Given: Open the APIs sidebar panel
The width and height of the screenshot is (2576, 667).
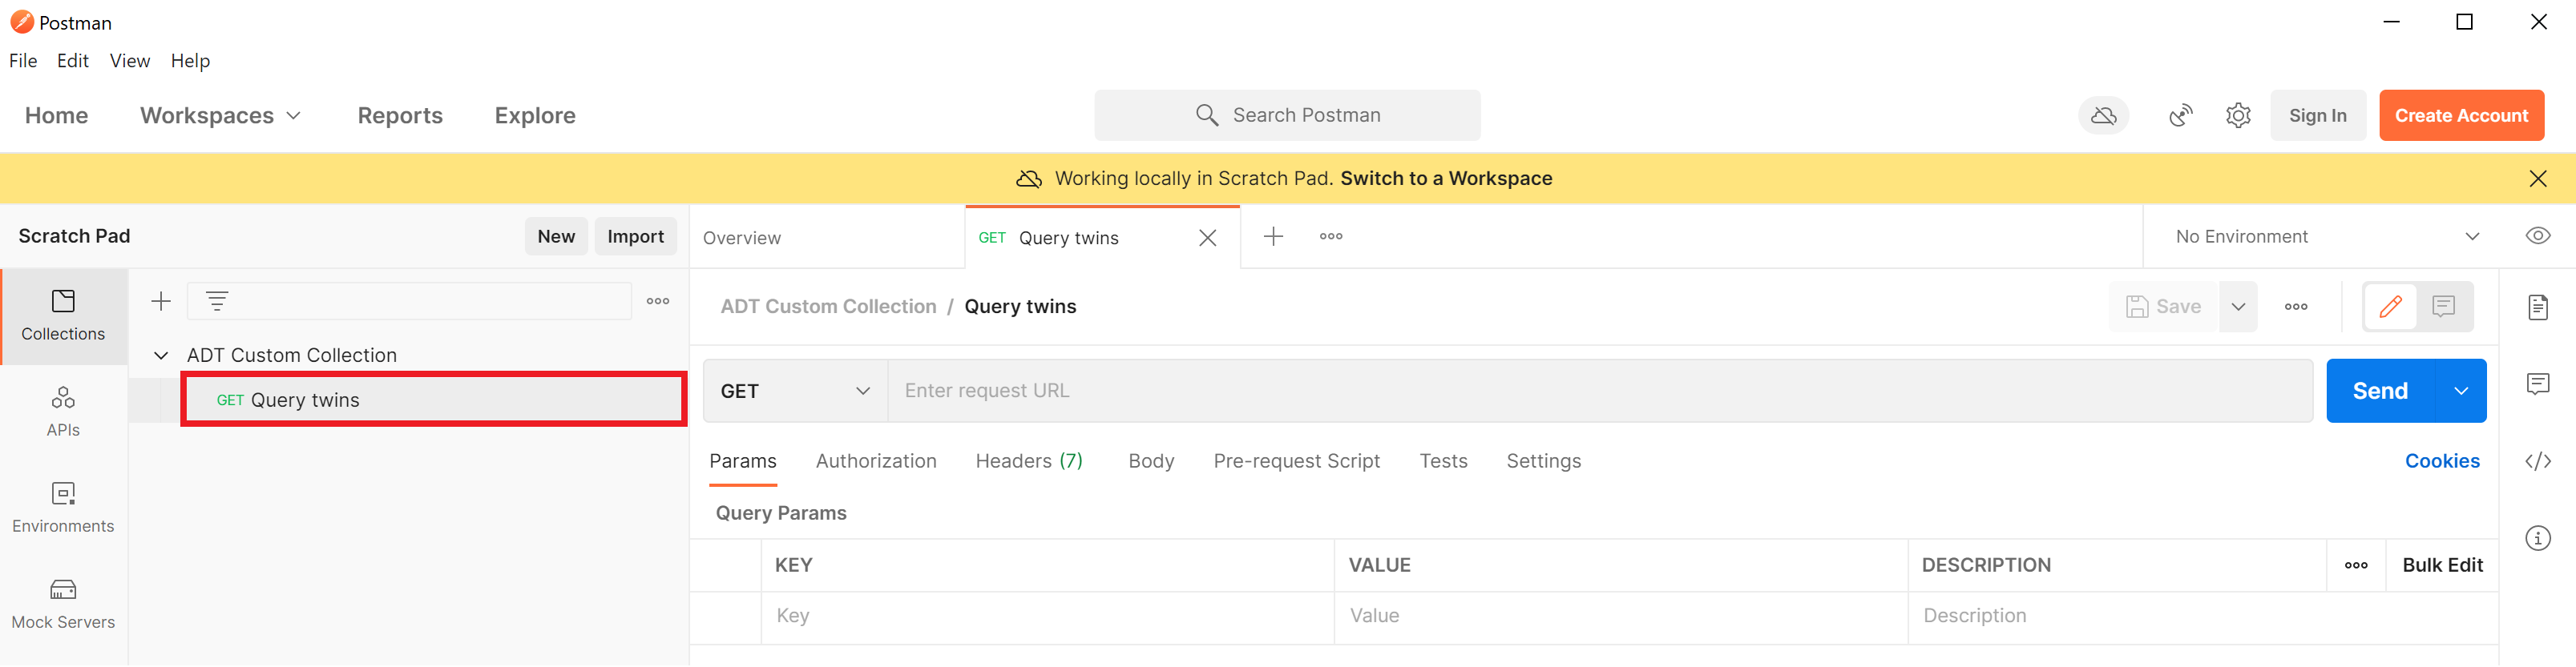Looking at the screenshot, I should pyautogui.click(x=63, y=412).
